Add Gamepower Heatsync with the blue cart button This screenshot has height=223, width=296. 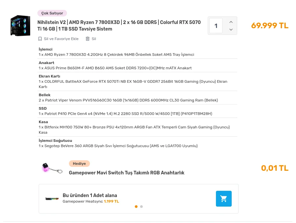pos(224,199)
